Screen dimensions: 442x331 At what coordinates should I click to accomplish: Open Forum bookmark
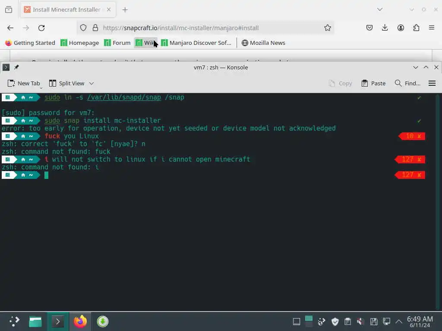pyautogui.click(x=117, y=43)
